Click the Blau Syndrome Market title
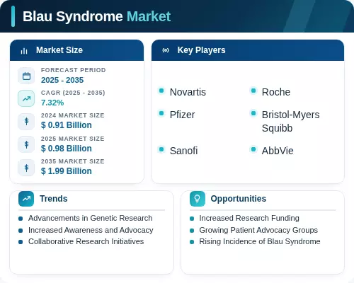The image size is (354, 283). [96, 16]
